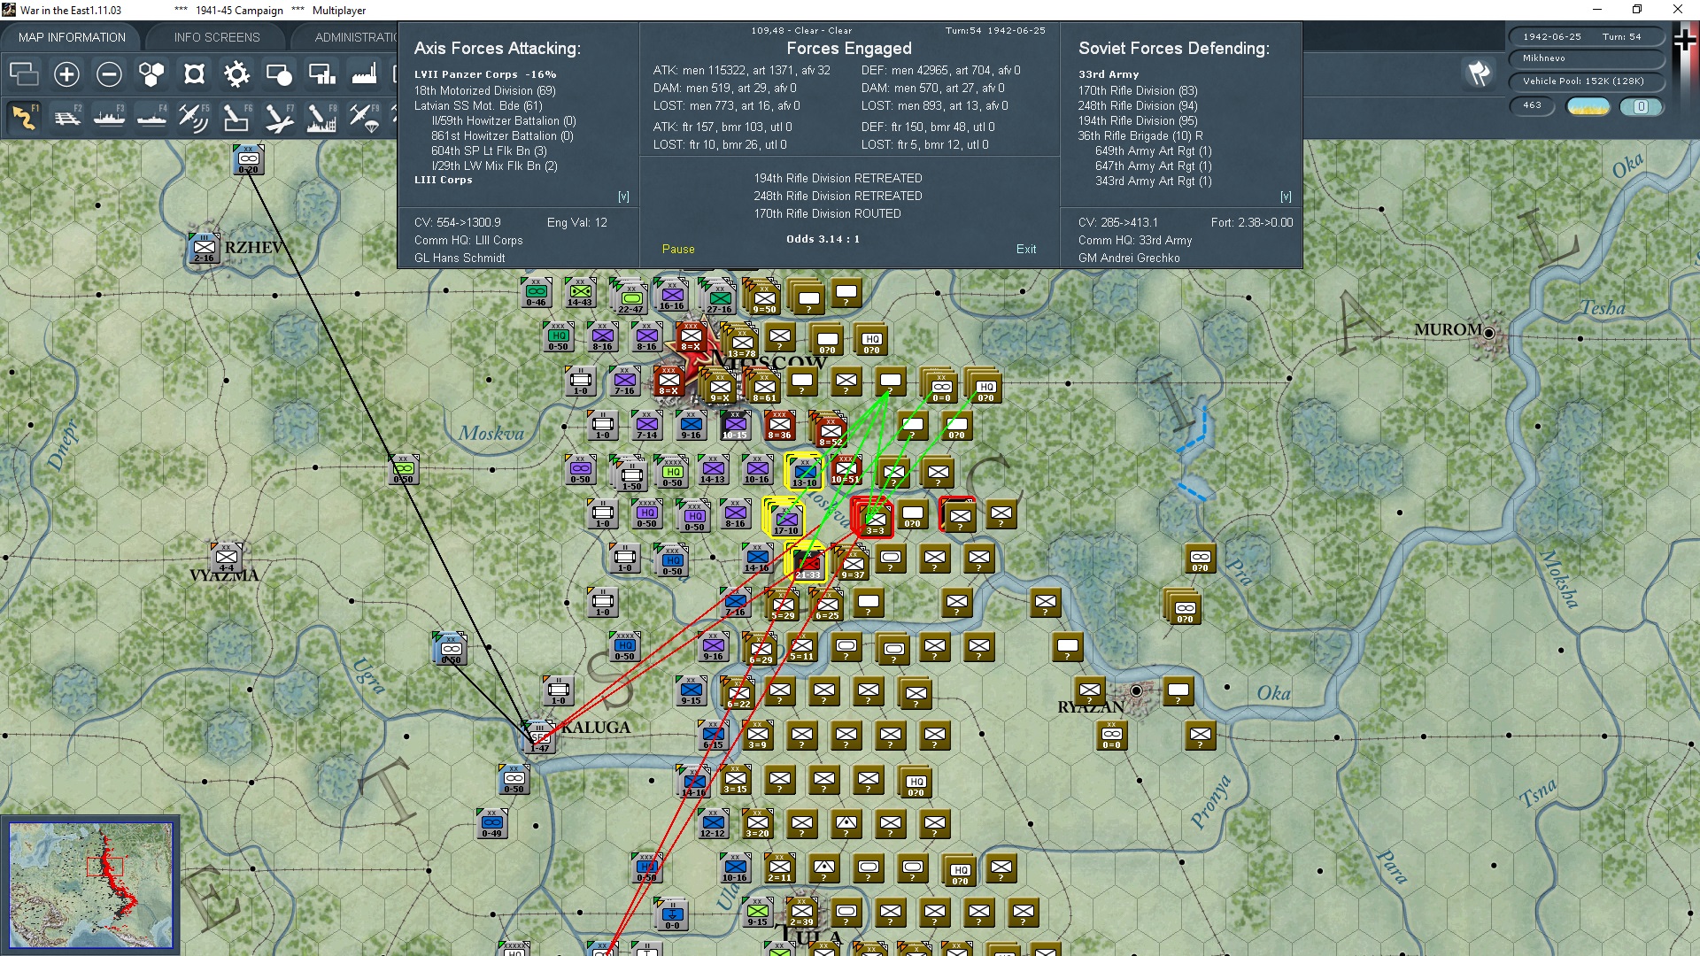The width and height of the screenshot is (1700, 956).
Task: Select red-highlighted 3=3 Soviet stack
Action: pos(874,518)
